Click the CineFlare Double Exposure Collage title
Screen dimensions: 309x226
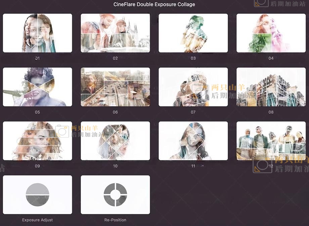pos(154,4)
